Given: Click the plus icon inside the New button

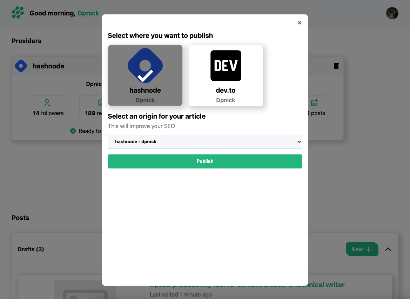Looking at the screenshot, I should 368,249.
